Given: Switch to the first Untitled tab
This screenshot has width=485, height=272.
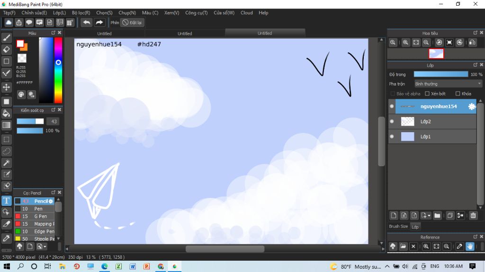Looking at the screenshot, I should (x=105, y=34).
